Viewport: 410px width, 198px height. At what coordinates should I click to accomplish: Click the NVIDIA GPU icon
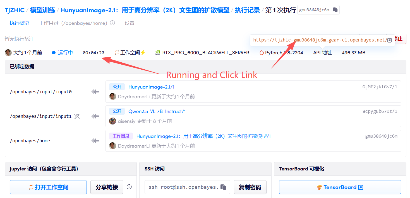pos(157,53)
